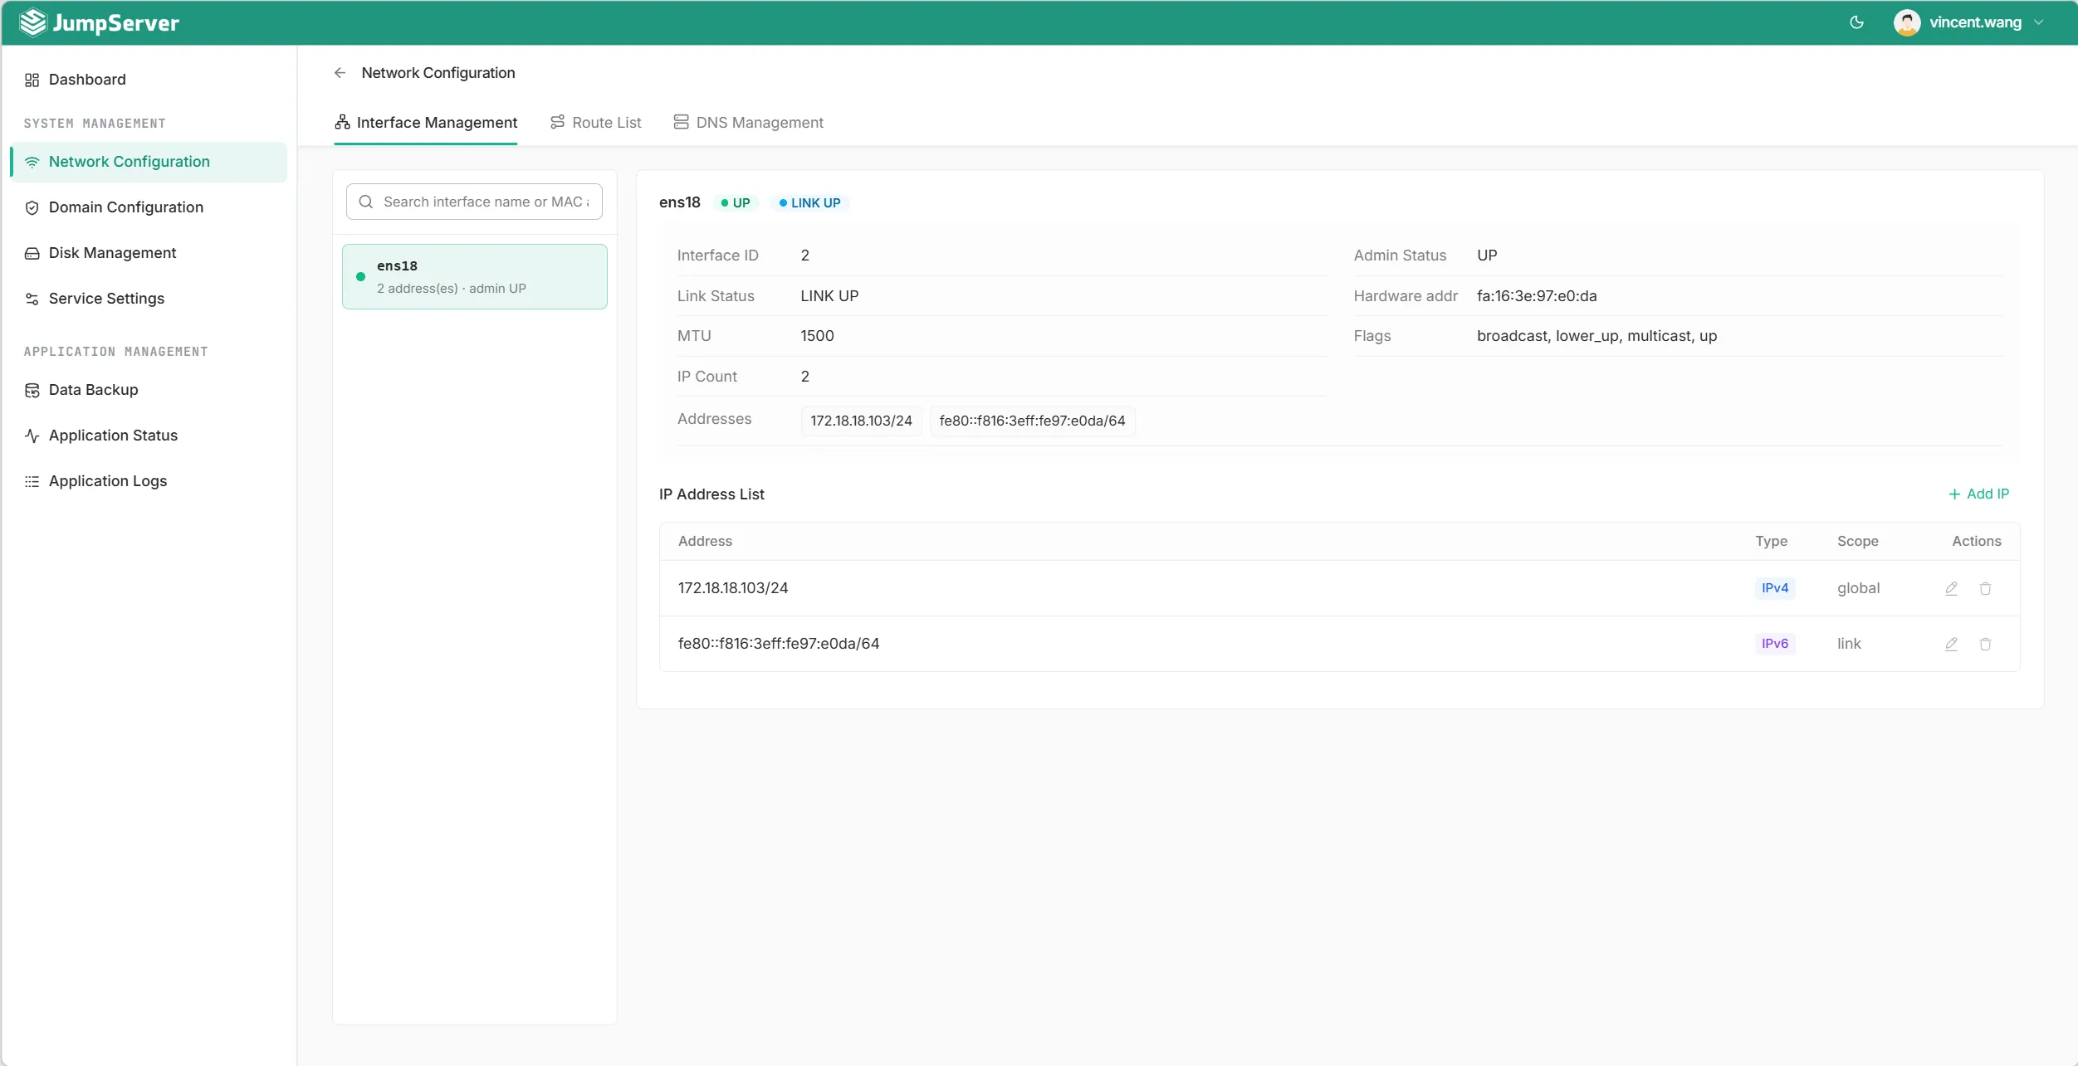
Task: Switch to DNS Management tab
Action: point(748,123)
